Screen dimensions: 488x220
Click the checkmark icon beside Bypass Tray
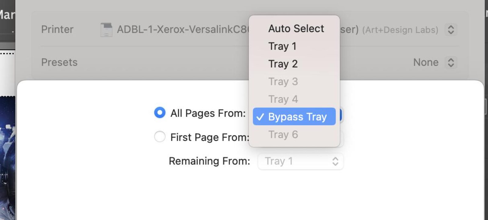260,117
